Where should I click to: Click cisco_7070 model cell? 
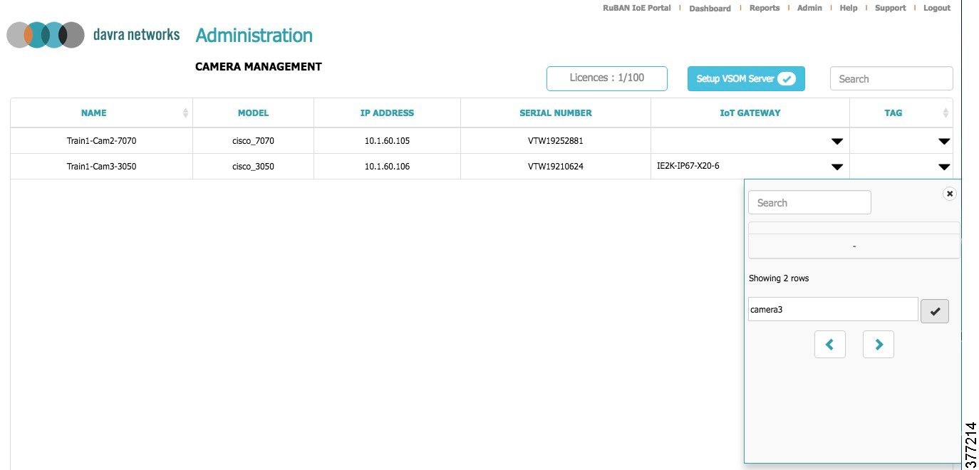253,141
